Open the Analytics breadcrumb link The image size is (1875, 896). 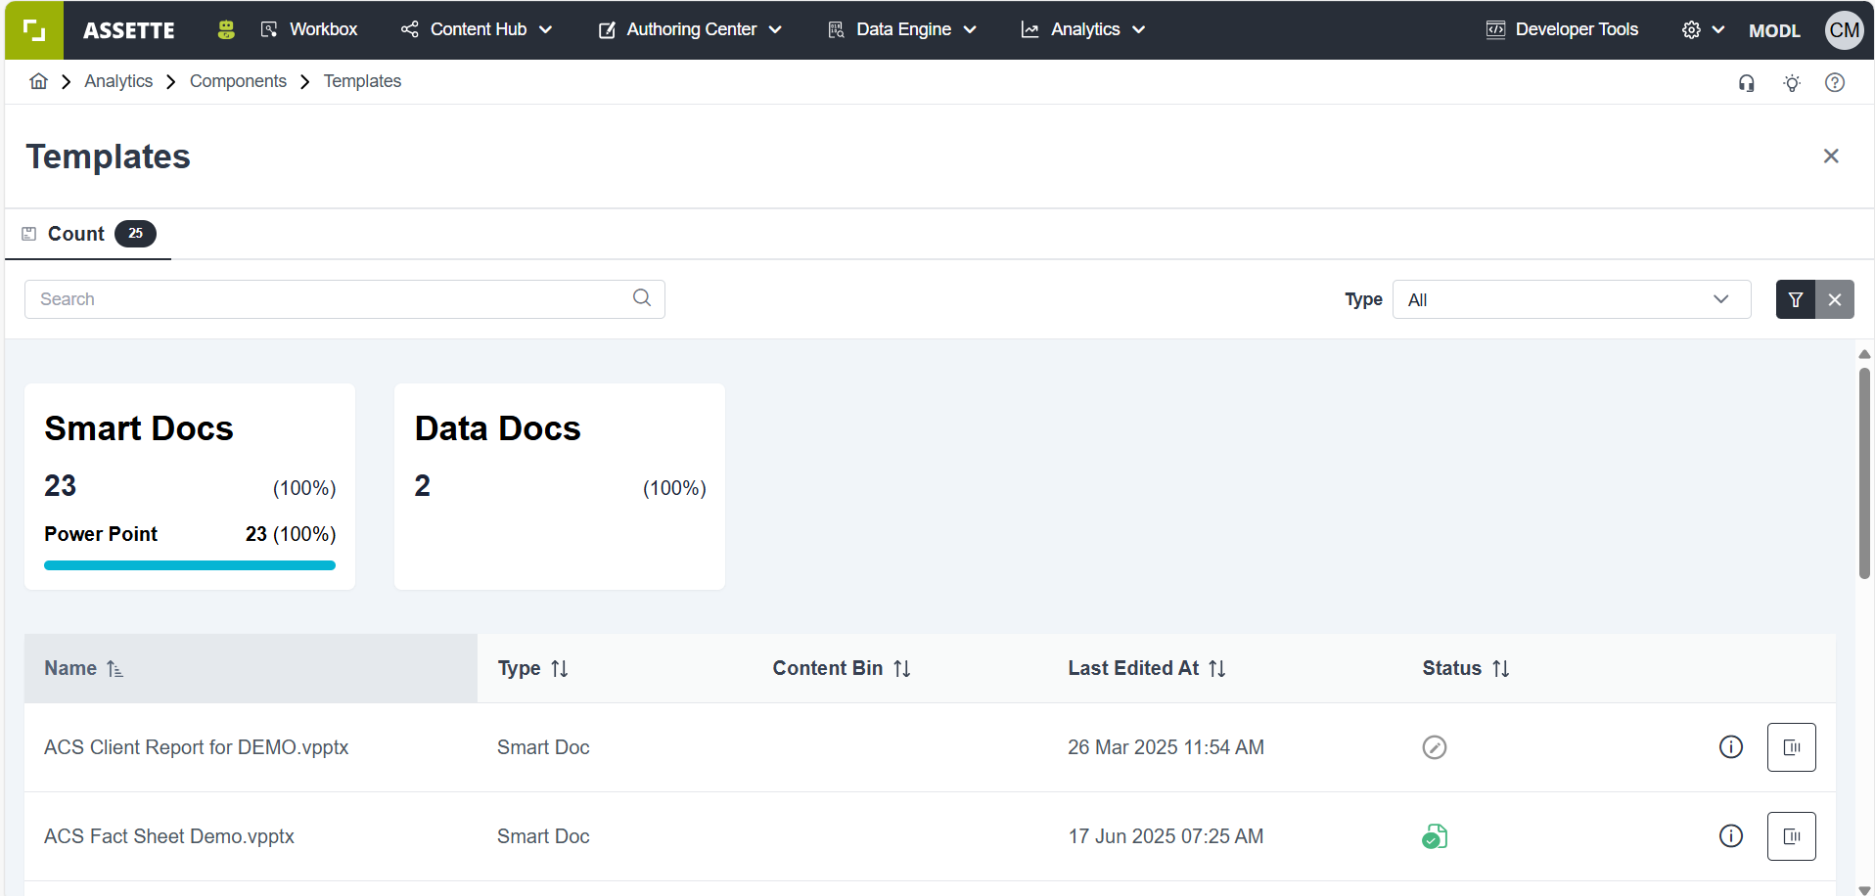click(x=118, y=81)
